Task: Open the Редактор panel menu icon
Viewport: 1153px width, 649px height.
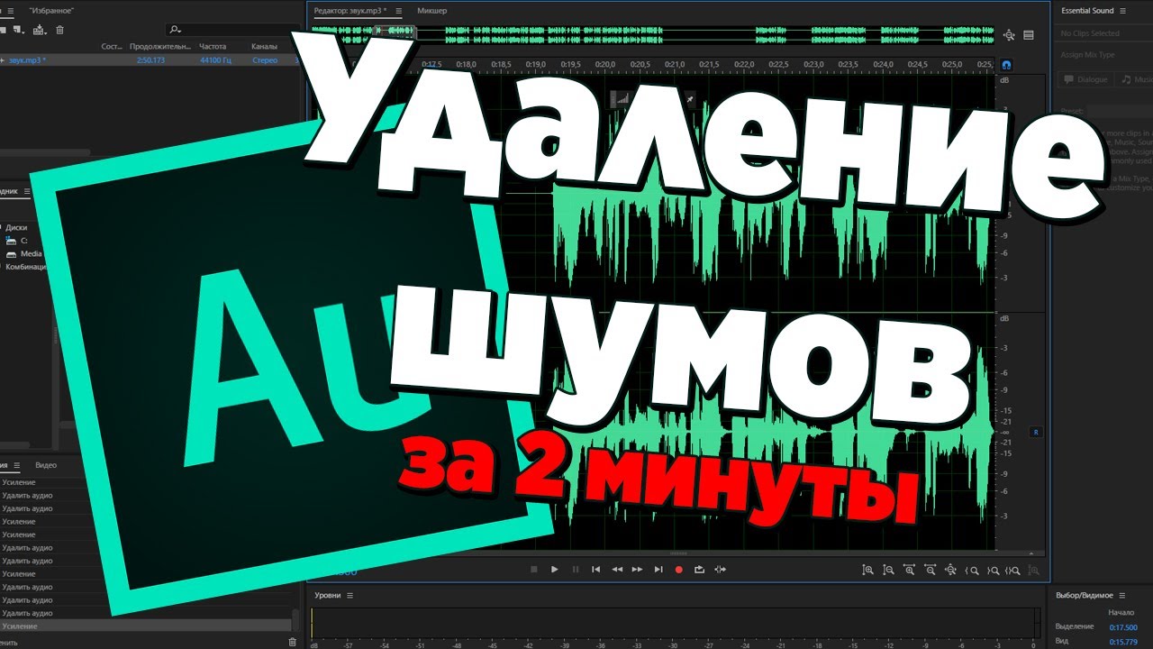Action: (x=399, y=11)
